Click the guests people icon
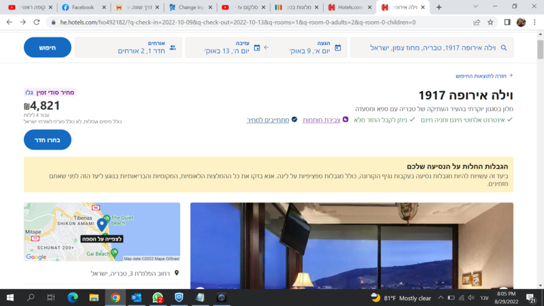 point(173,48)
